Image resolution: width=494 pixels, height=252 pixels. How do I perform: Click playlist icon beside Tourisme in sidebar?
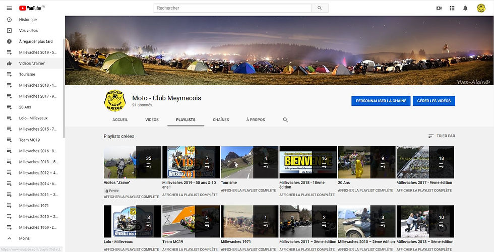(9, 75)
